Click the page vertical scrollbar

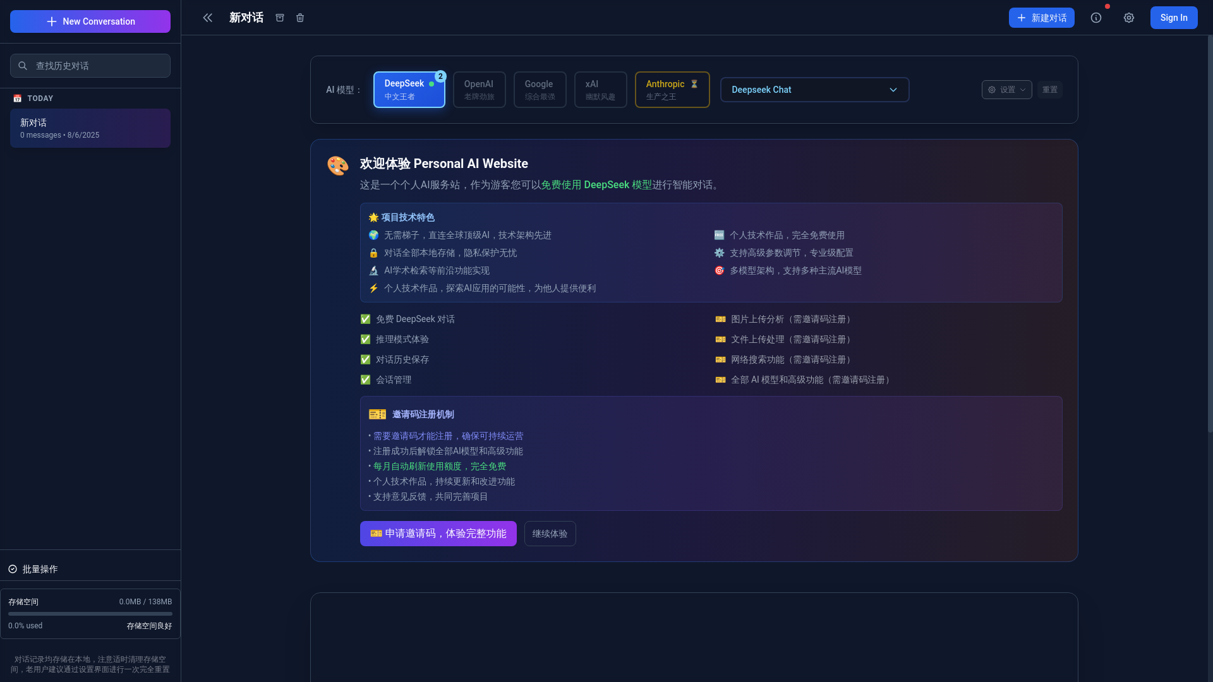pos(1210,234)
